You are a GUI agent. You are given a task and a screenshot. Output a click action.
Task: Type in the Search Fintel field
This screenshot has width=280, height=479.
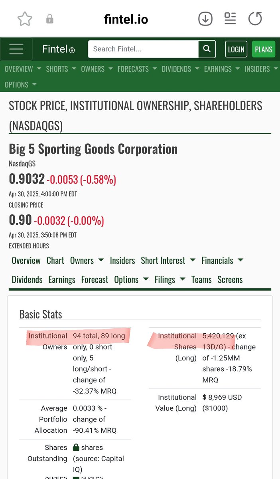[x=143, y=49]
